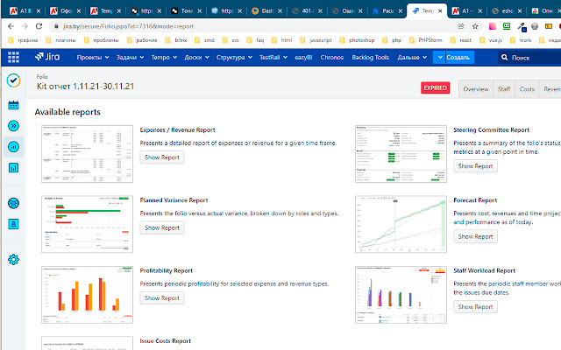Click the double-arrow sidebar icon
This screenshot has height=350, width=561.
pyautogui.click(x=13, y=126)
